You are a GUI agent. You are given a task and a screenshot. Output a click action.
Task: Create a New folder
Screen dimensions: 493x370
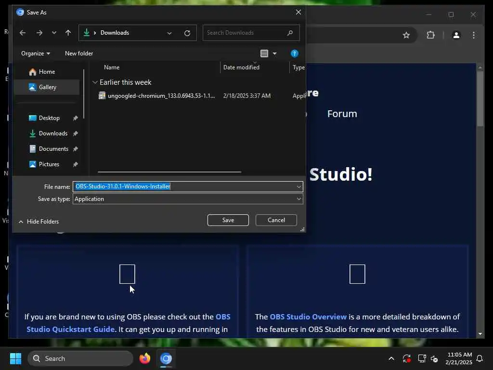[x=79, y=53]
